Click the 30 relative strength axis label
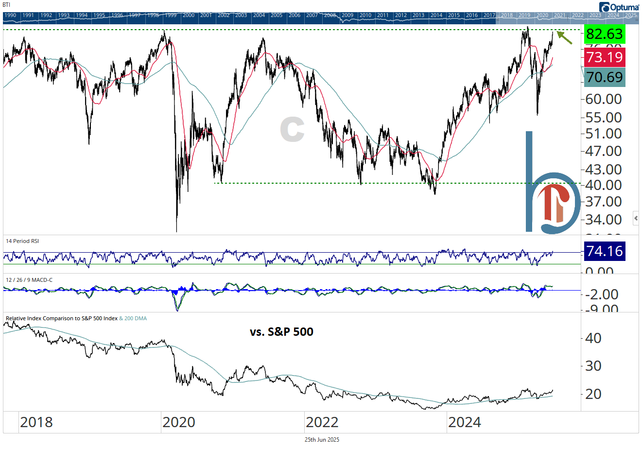The width and height of the screenshot is (642, 449). click(x=593, y=366)
